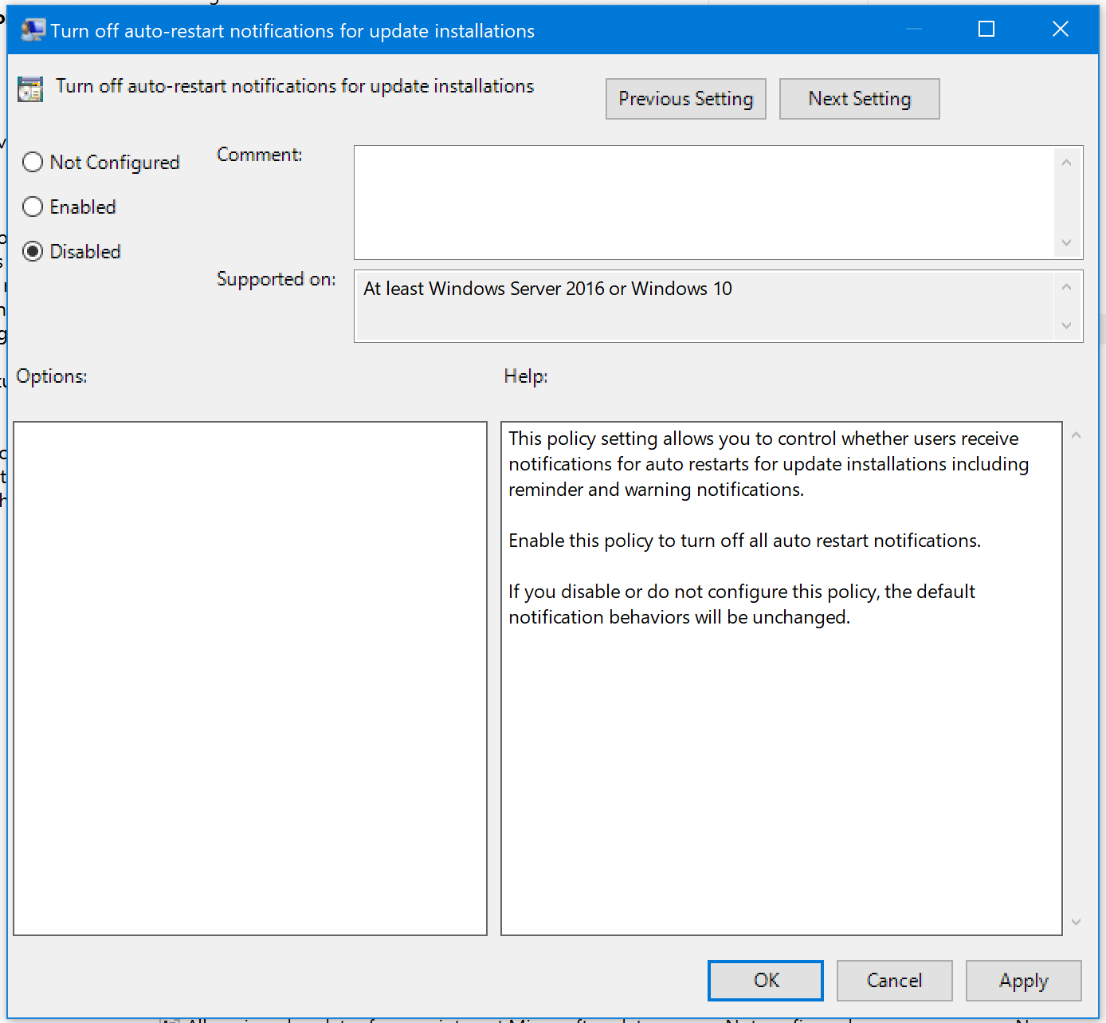The width and height of the screenshot is (1106, 1023).
Task: Click the Help description text pane
Action: [782, 679]
